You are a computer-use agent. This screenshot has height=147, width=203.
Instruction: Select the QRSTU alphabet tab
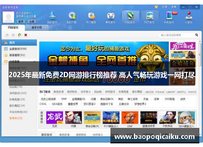click(181, 92)
